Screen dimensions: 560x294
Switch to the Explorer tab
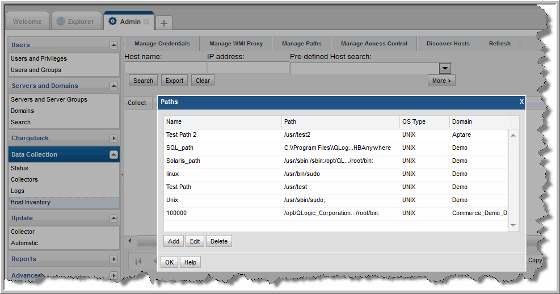coord(75,22)
